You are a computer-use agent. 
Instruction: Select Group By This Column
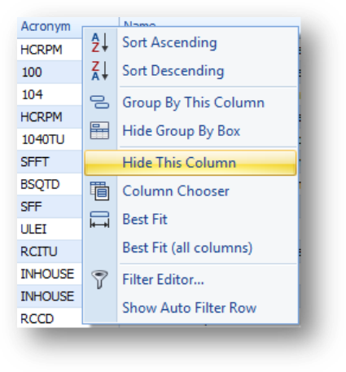click(193, 103)
